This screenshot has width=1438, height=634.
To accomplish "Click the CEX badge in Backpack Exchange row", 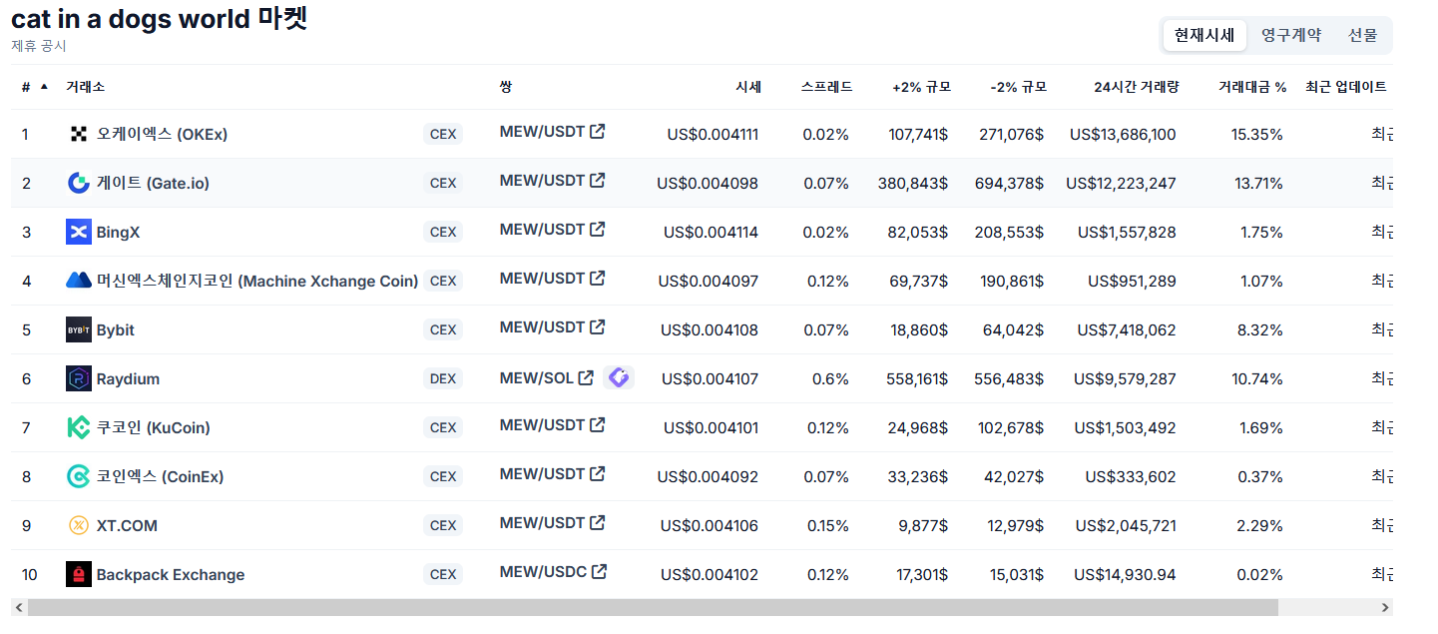I will coord(443,574).
